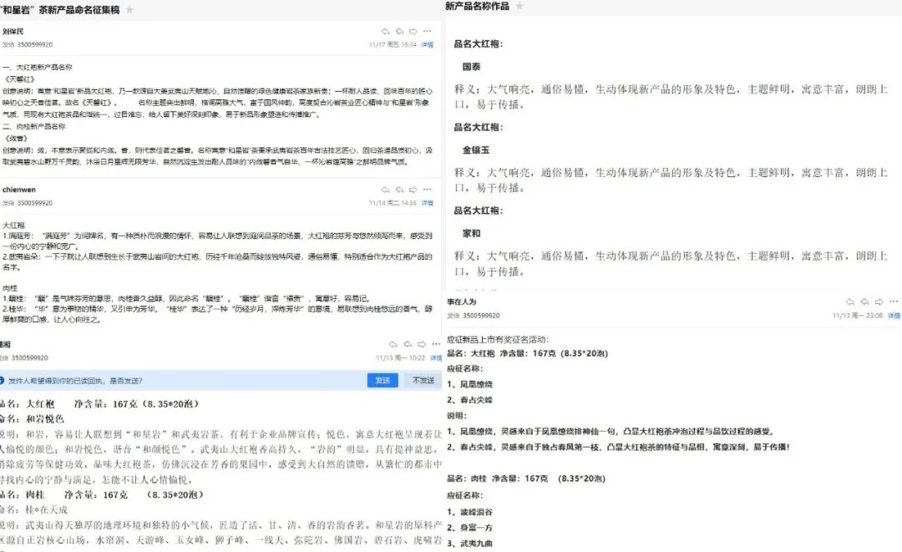Click the heading 一、大红袍新产品名称
The width and height of the screenshot is (902, 552).
38,68
